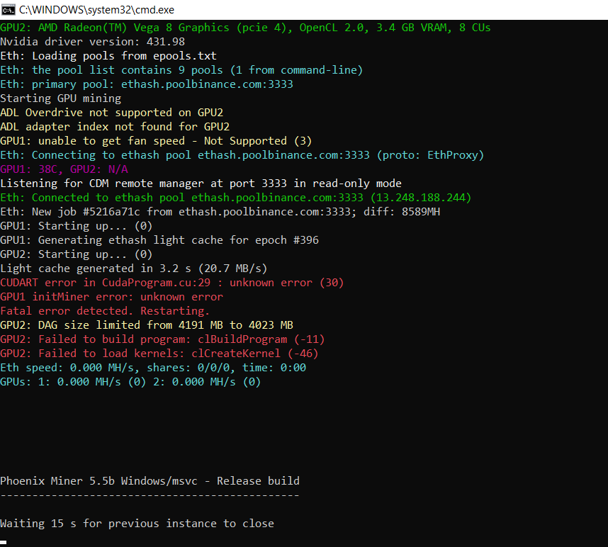This screenshot has width=608, height=547.
Task: Click the 'Eth: primary pool' line
Action: [x=147, y=84]
